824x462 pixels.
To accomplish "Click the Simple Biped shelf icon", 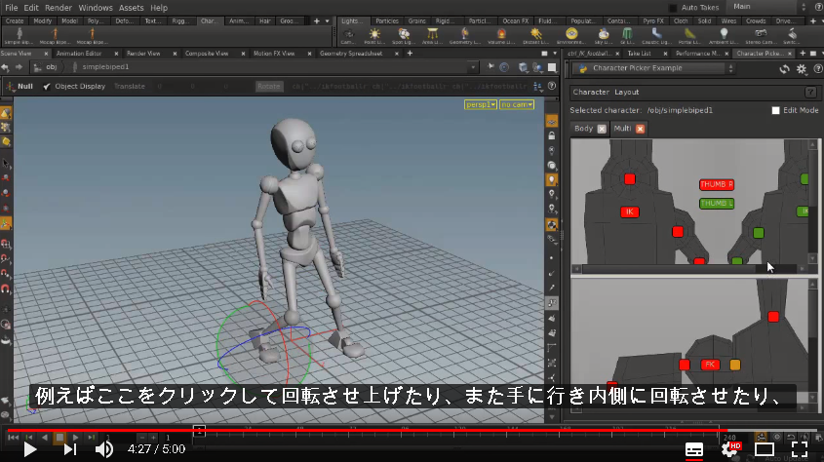I will tap(19, 35).
